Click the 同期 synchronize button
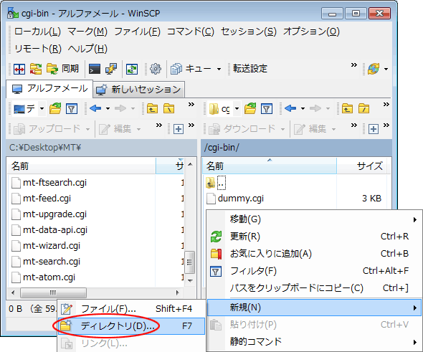423x352 pixels. click(x=62, y=69)
